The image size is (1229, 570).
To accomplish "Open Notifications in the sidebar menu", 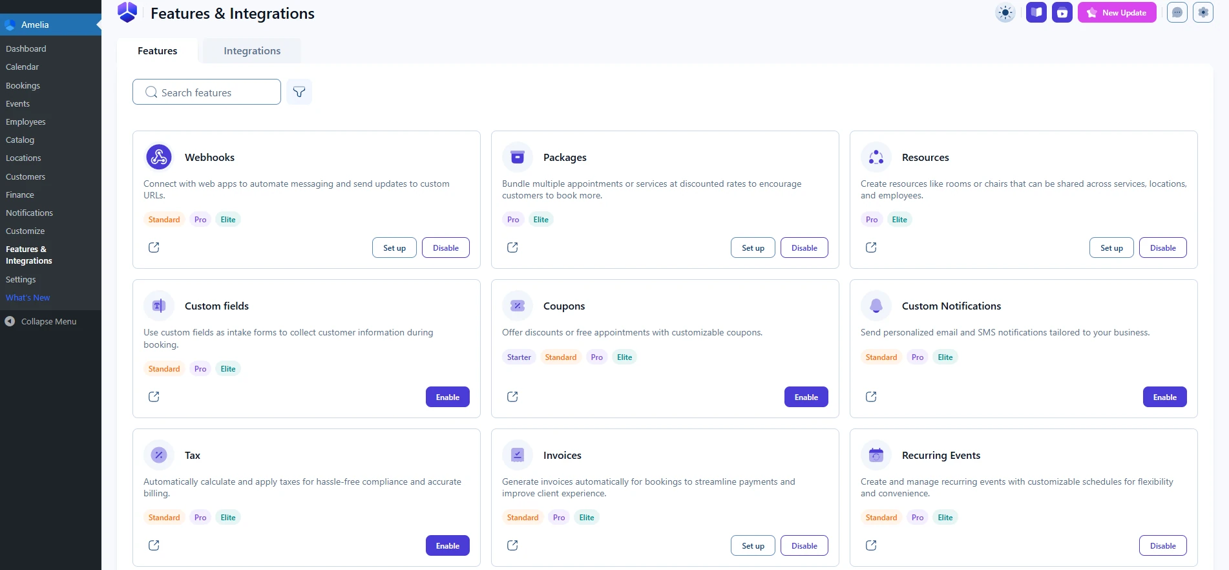I will [x=29, y=213].
